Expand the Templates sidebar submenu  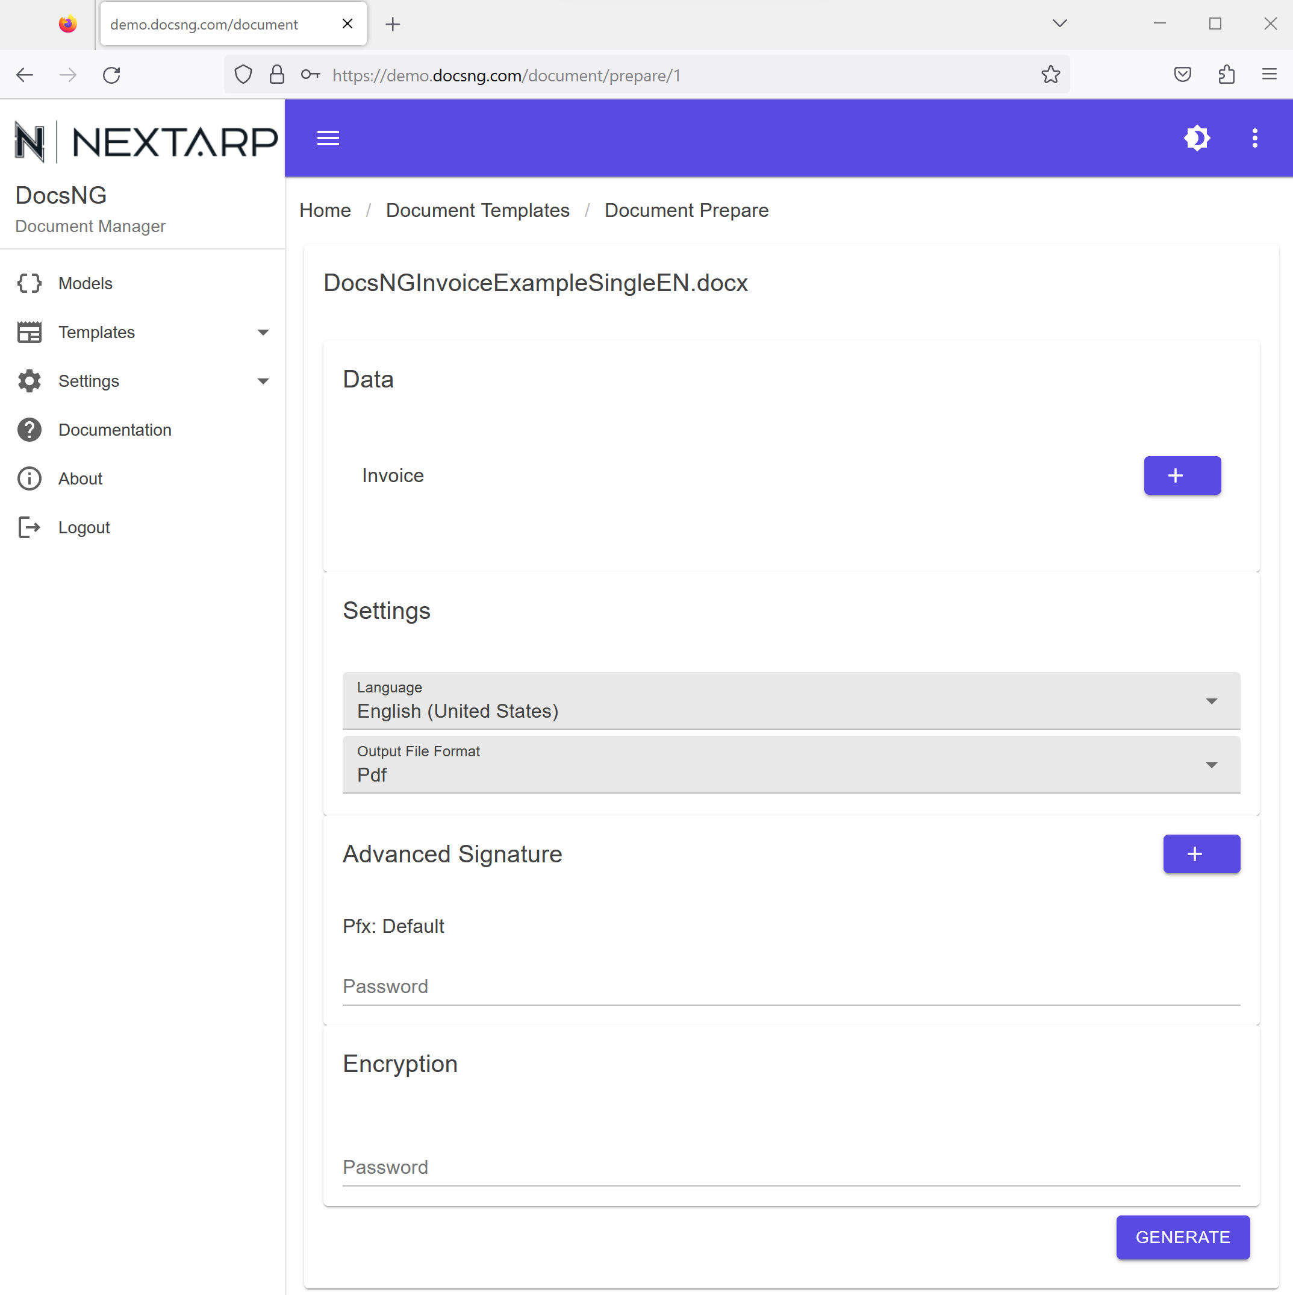tap(263, 332)
